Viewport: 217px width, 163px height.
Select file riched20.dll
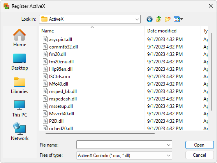(x=61, y=128)
